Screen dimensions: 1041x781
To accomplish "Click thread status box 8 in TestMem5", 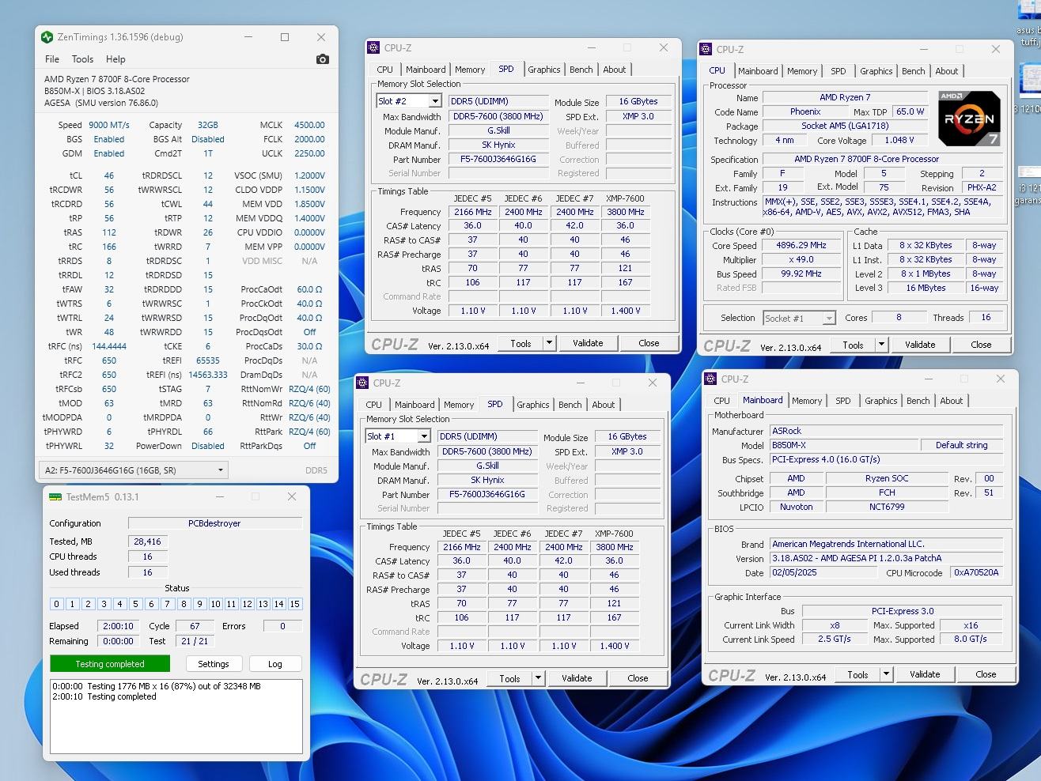I will pyautogui.click(x=184, y=604).
